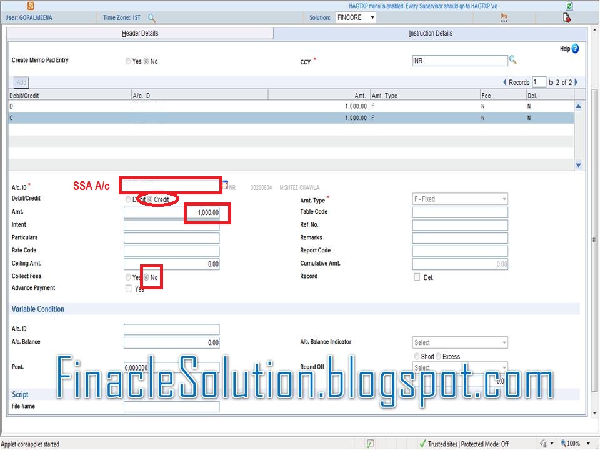
Task: Click inside the Particulars input field
Action: click(171, 237)
